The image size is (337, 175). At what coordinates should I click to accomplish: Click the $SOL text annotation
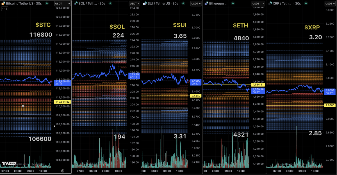click(117, 27)
